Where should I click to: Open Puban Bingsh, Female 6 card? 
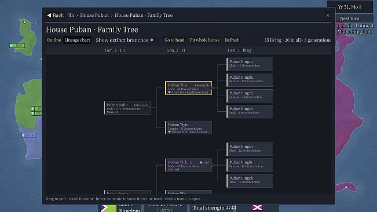point(250,96)
